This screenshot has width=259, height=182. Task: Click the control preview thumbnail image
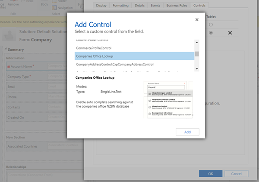point(168,100)
